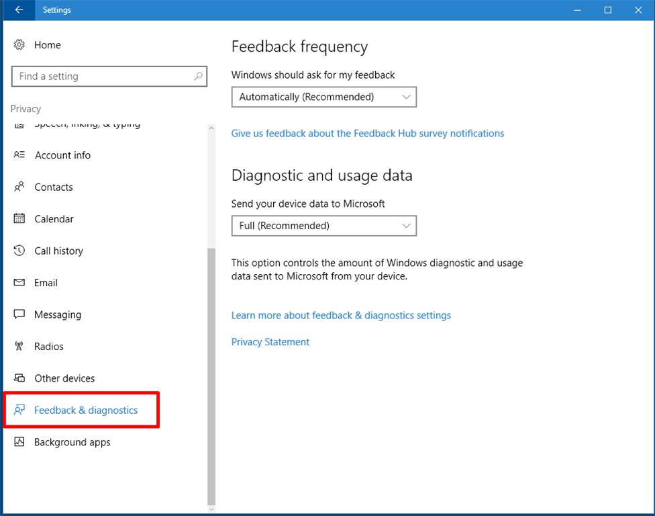Click the Email envelope icon

pyautogui.click(x=19, y=283)
